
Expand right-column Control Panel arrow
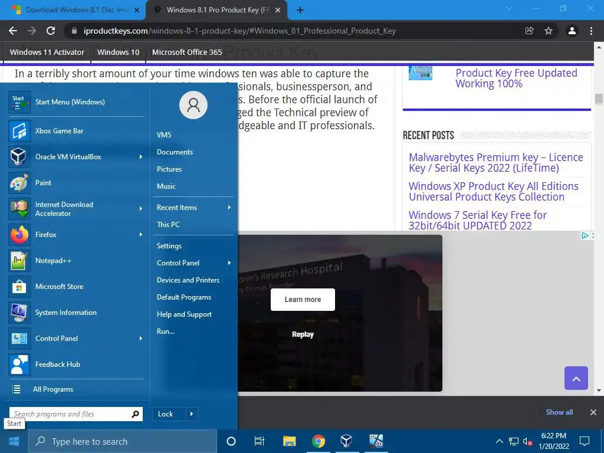pos(229,263)
